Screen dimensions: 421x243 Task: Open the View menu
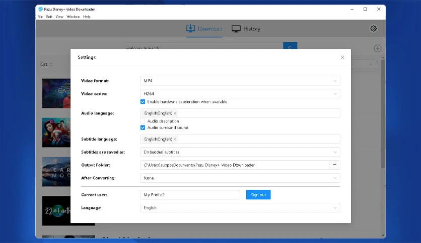(x=59, y=17)
